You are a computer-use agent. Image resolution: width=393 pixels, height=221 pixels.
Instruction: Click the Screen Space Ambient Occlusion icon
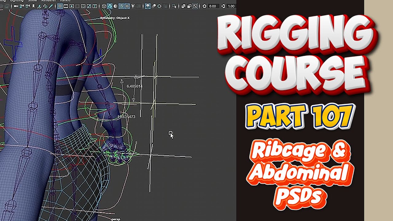tap(148, 6)
